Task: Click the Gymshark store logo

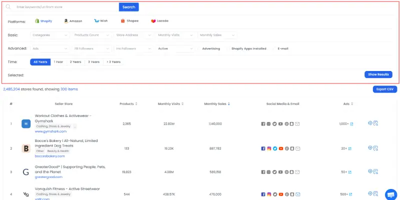Action: (26, 123)
